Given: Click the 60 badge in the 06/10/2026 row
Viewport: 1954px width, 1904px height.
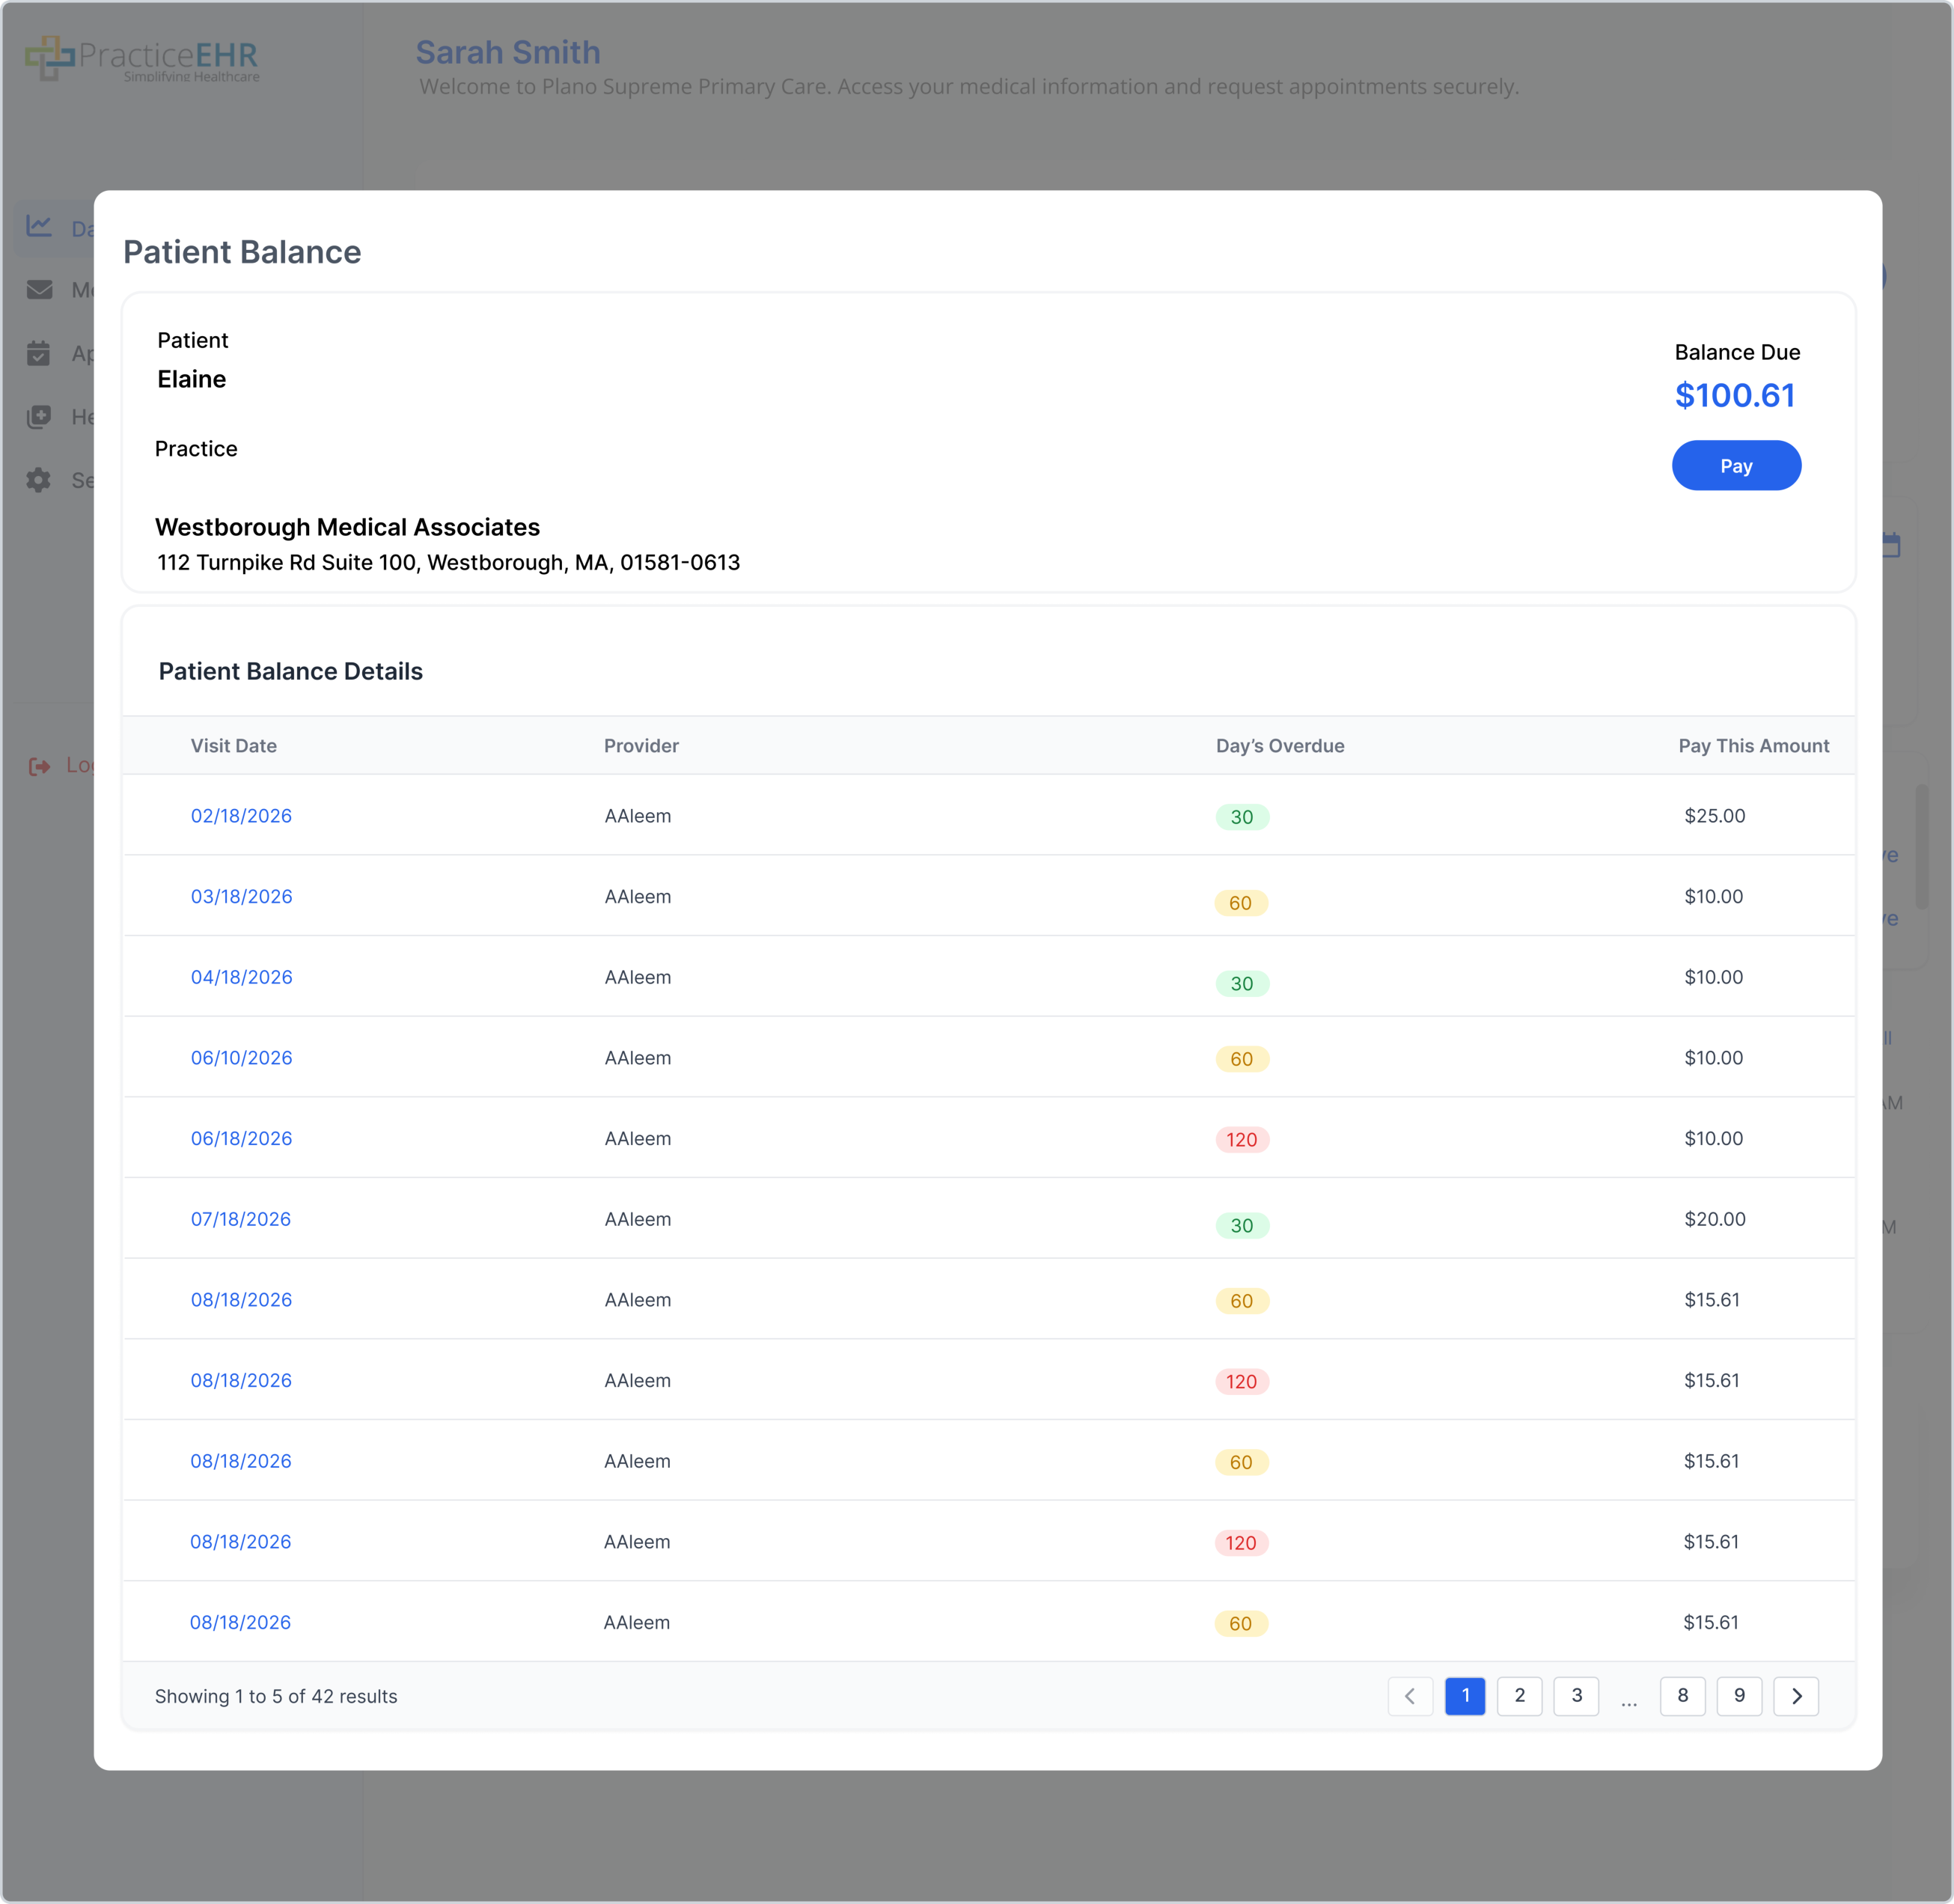Looking at the screenshot, I should coord(1242,1059).
